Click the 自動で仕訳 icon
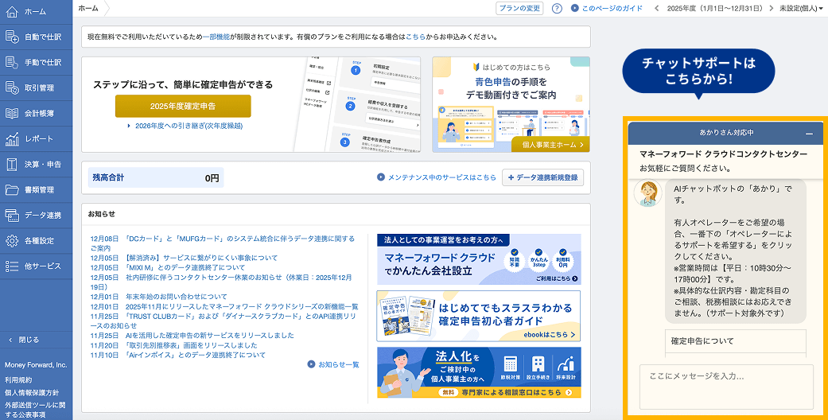The height and width of the screenshot is (420, 828). click(12, 37)
